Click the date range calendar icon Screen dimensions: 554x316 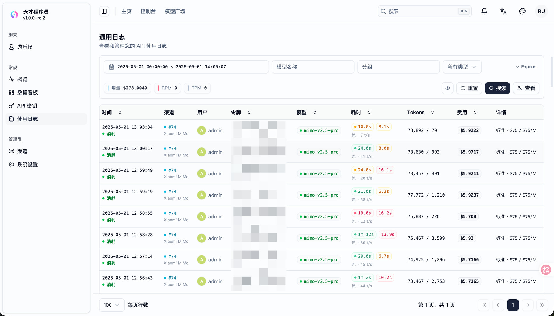(111, 67)
